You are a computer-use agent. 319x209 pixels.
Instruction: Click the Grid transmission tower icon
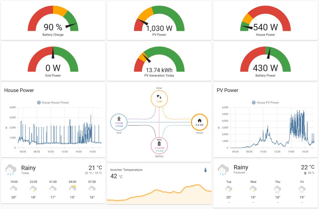[x=119, y=119]
